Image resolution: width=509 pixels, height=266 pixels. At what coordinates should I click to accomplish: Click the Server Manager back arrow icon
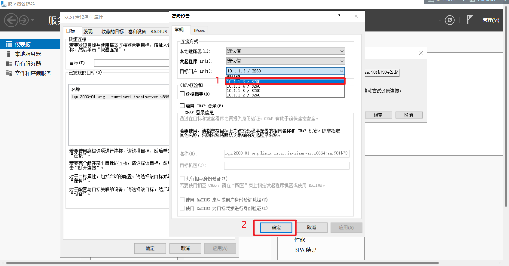[11, 20]
